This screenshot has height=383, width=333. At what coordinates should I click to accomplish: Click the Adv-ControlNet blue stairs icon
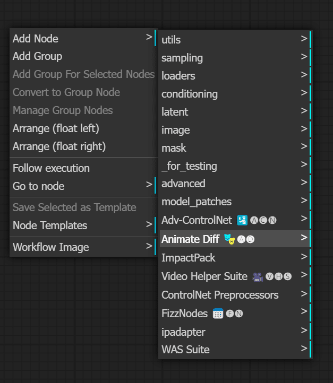[x=242, y=220]
